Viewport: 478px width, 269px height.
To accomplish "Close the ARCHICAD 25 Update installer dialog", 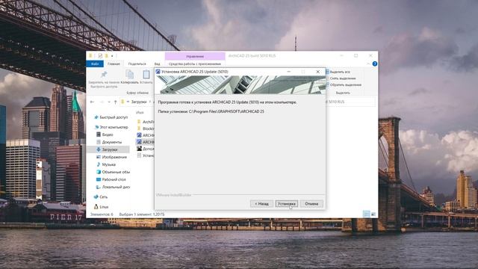I will point(317,72).
